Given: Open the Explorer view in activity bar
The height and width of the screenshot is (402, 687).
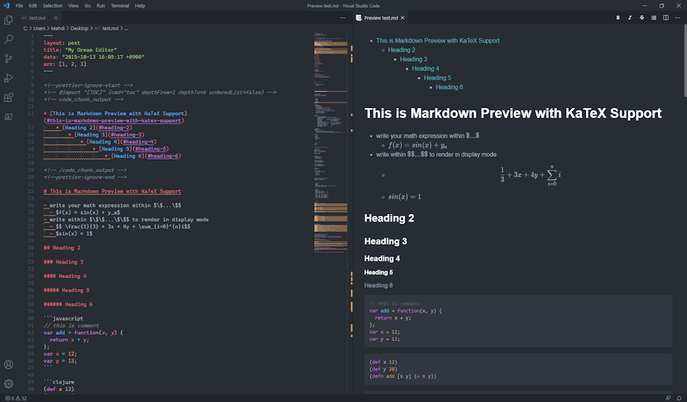Looking at the screenshot, I should [x=8, y=20].
